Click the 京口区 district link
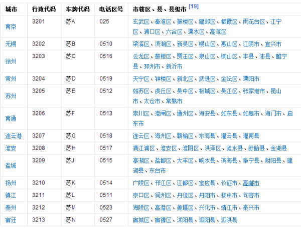Screen dimensions: 301x229 pos(141,195)
